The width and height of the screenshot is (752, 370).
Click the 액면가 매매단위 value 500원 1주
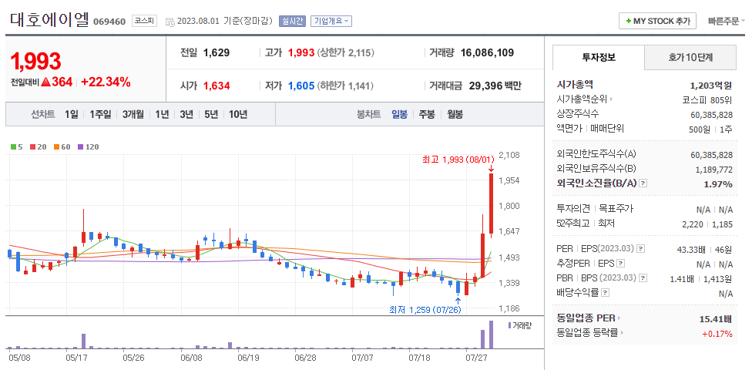click(x=710, y=129)
